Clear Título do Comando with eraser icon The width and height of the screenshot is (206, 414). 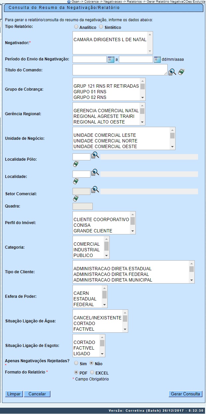pyautogui.click(x=181, y=72)
